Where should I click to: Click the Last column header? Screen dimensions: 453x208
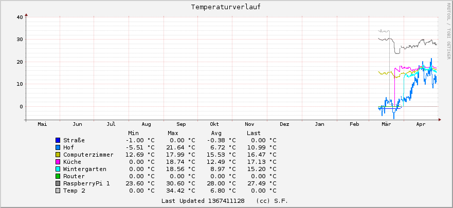coord(253,133)
